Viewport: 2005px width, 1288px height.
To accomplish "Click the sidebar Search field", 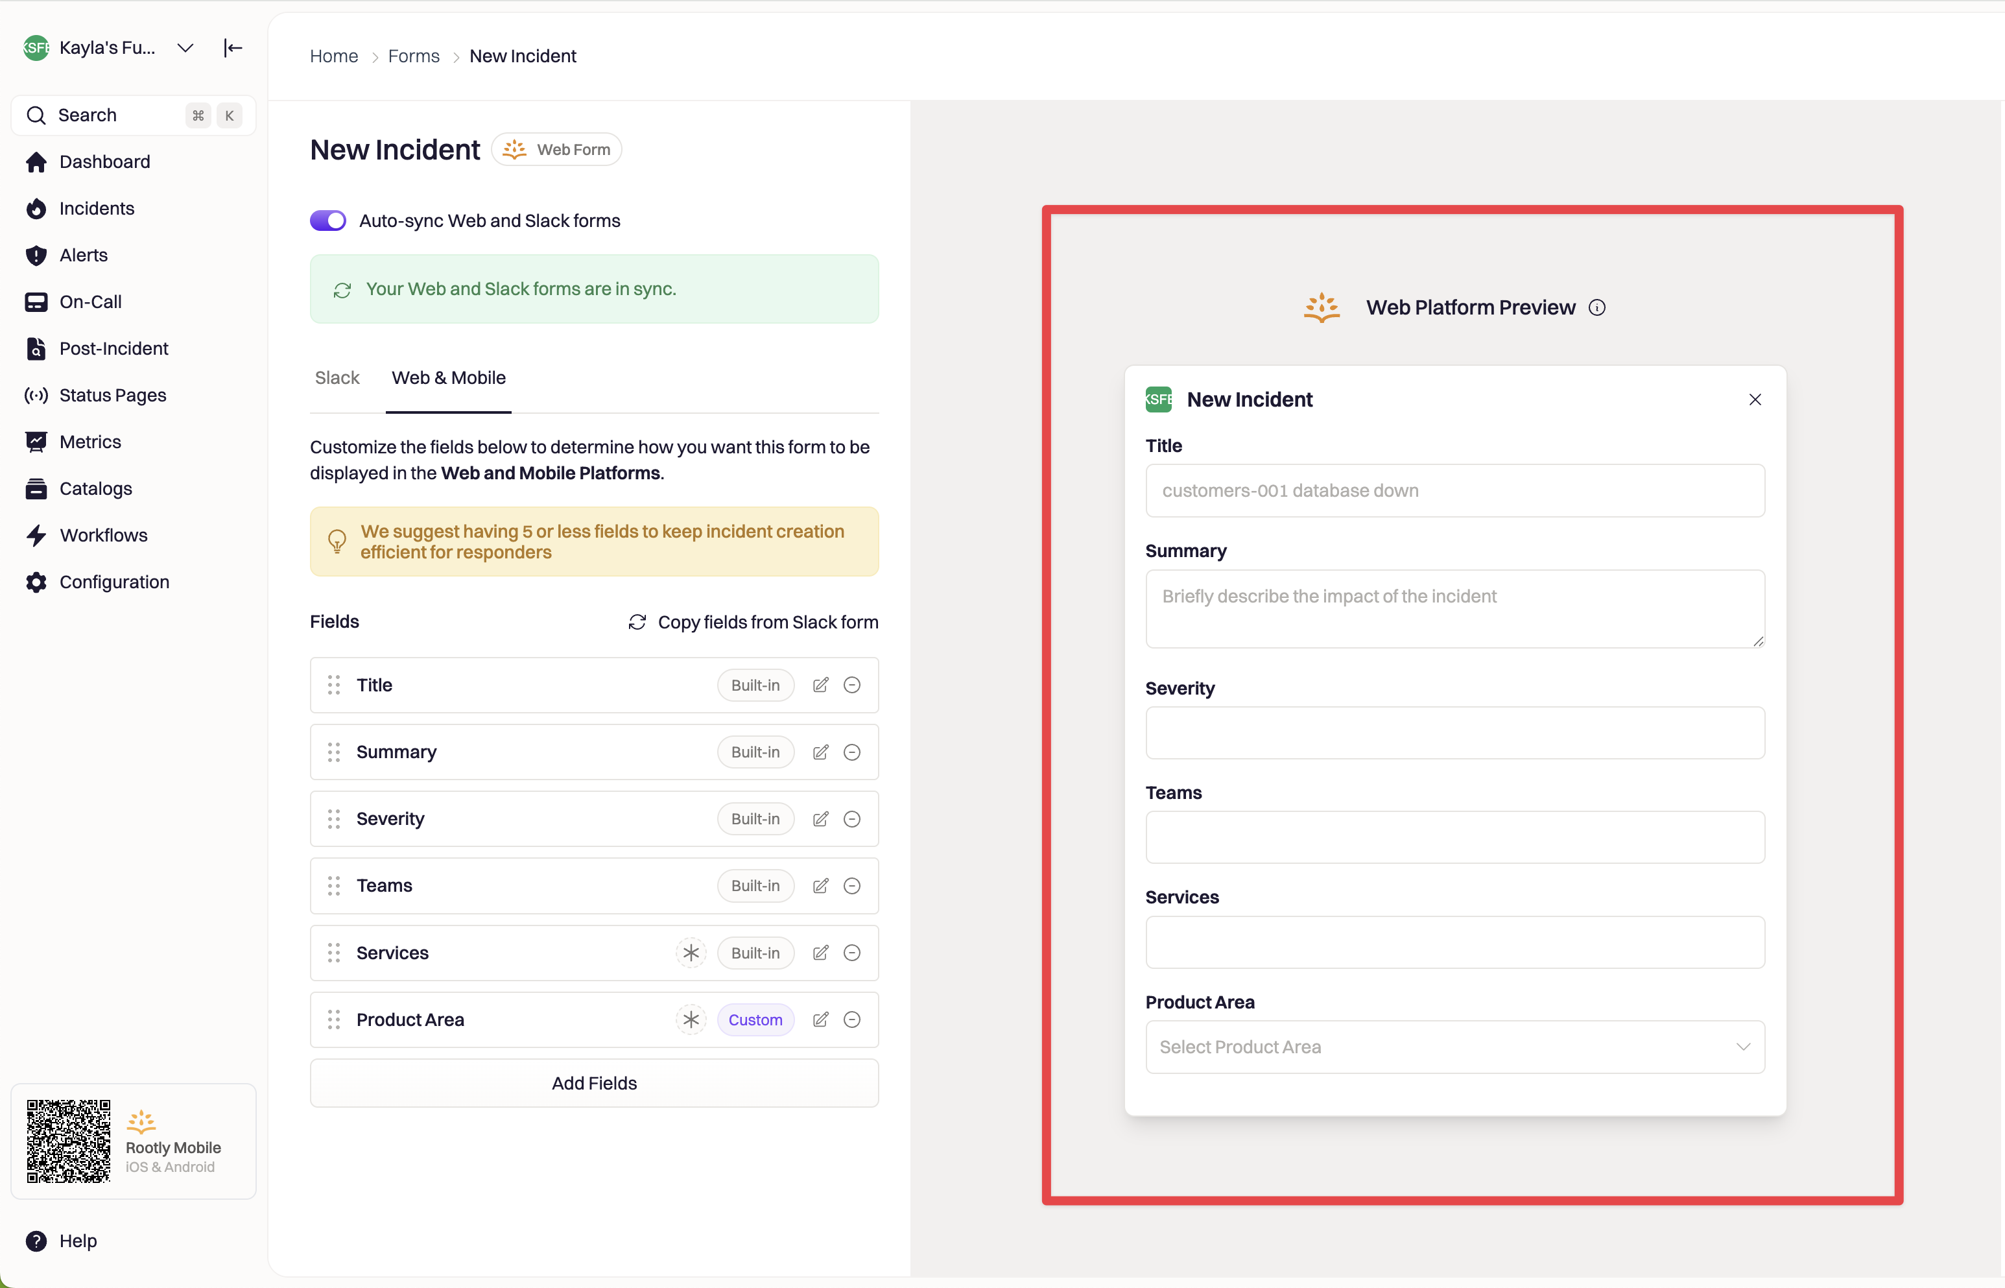I will (x=134, y=115).
